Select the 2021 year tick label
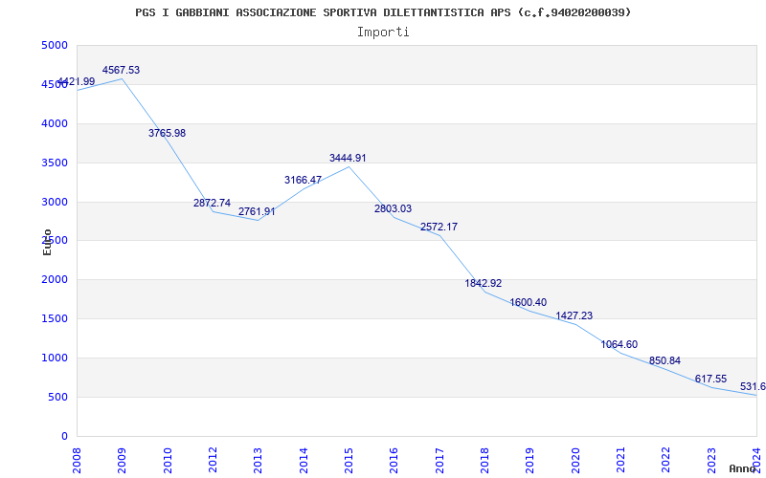This screenshot has height=478, width=766. click(620, 461)
